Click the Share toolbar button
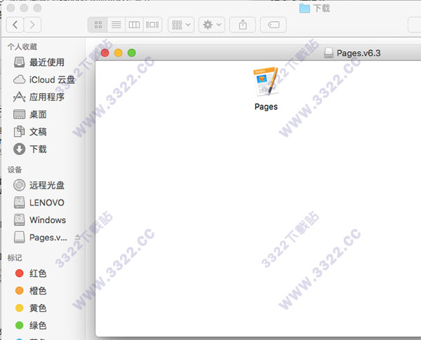Image resolution: width=421 pixels, height=340 pixels. pyautogui.click(x=243, y=25)
